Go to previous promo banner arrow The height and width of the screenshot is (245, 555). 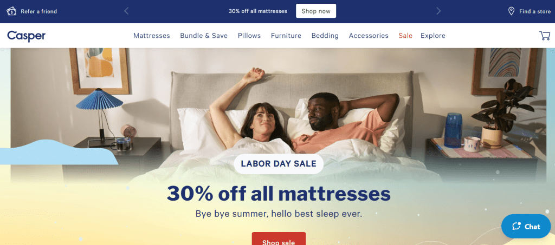pyautogui.click(x=126, y=11)
